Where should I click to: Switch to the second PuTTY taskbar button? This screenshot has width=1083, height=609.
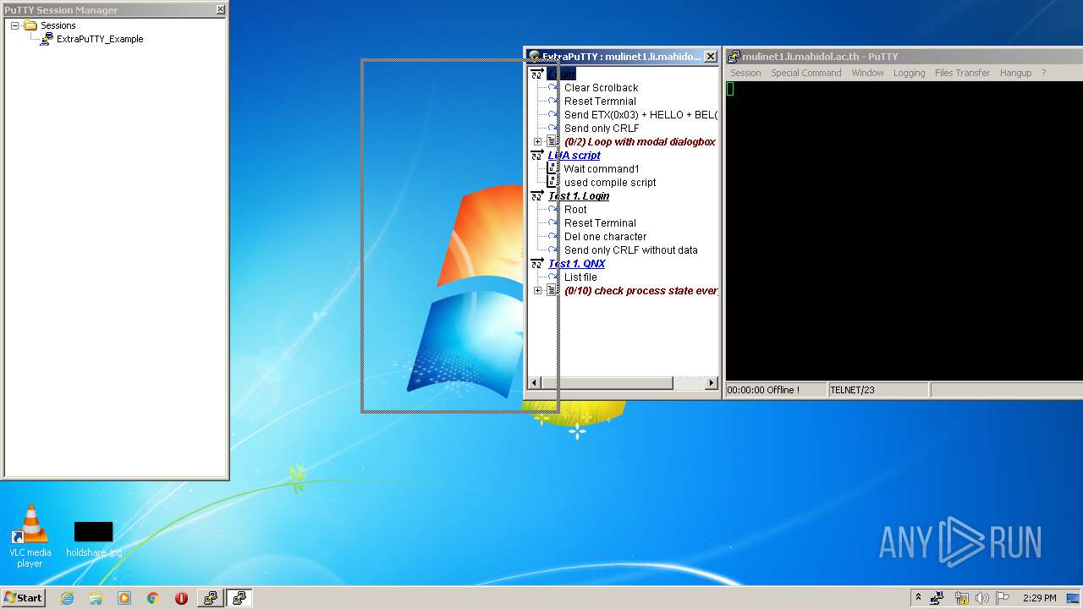(239, 598)
